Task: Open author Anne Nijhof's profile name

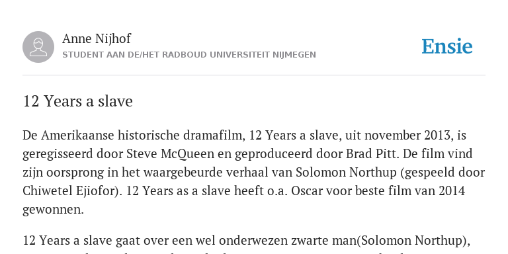Action: [97, 38]
